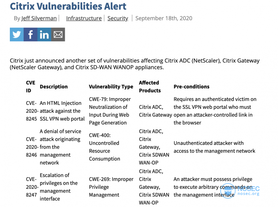
Task: Click the September 18th, 2020 date
Action: (164, 18)
